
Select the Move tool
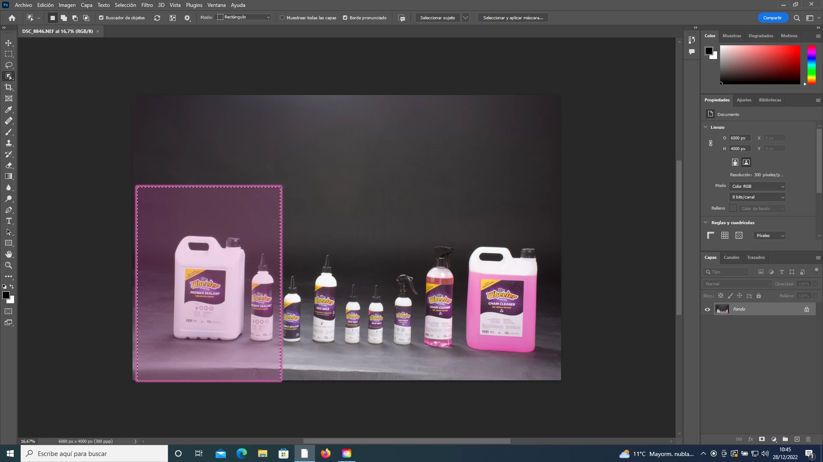pos(9,43)
